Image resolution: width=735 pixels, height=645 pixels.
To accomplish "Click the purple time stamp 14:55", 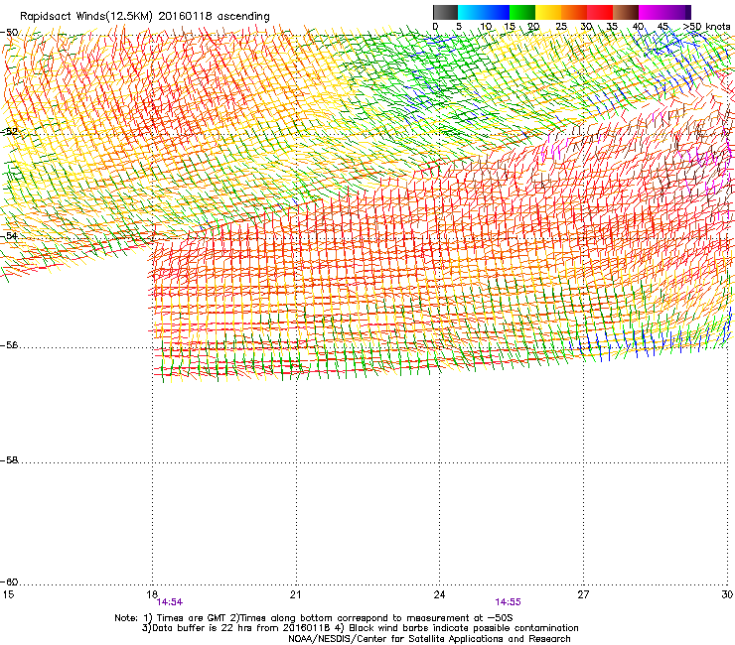I will pos(509,602).
